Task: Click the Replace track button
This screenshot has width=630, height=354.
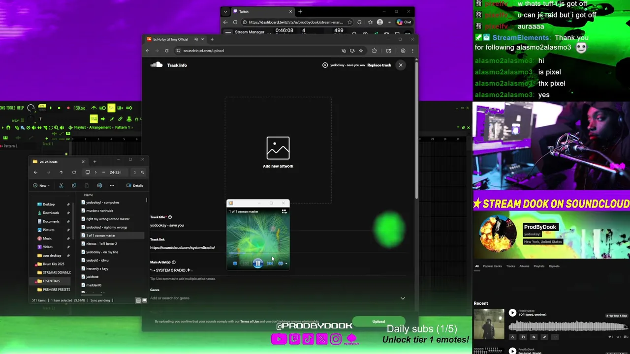Action: tap(379, 65)
